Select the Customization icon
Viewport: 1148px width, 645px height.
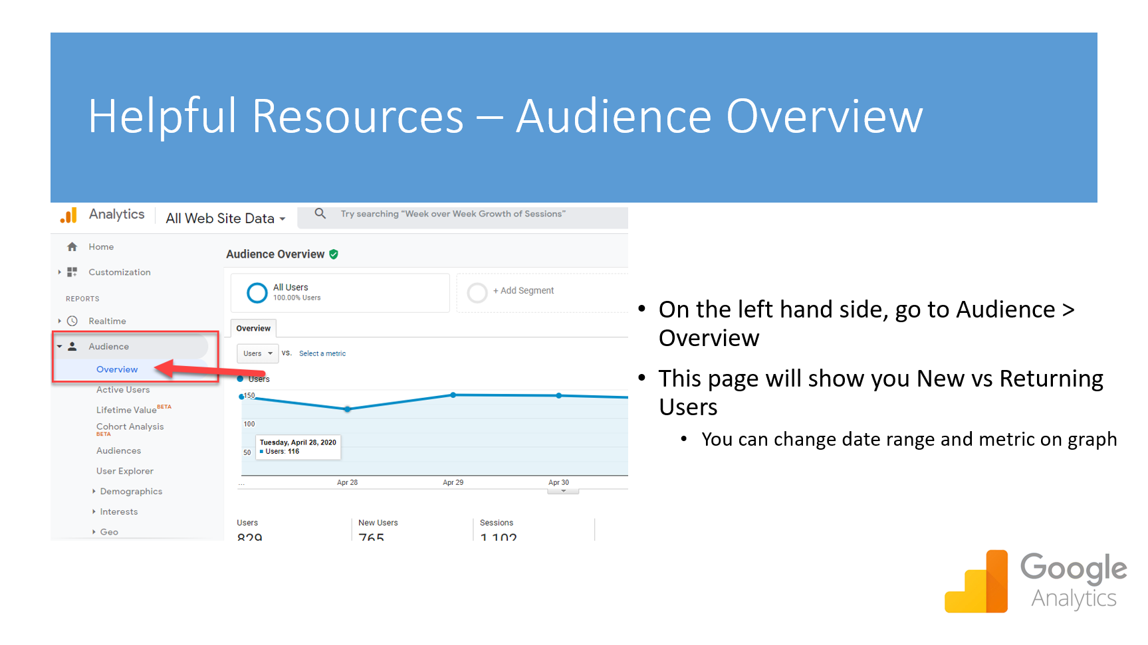tap(72, 272)
